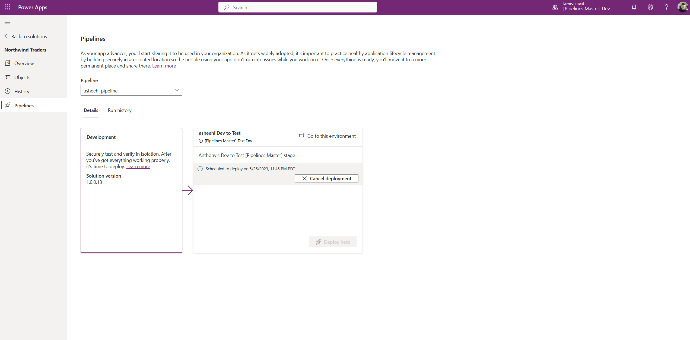Viewport: 690px width, 340px height.
Task: Click the Objects sidebar icon
Action: coord(8,77)
